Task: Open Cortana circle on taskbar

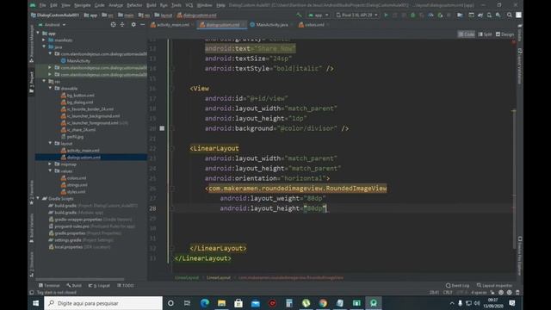Action: point(170,303)
